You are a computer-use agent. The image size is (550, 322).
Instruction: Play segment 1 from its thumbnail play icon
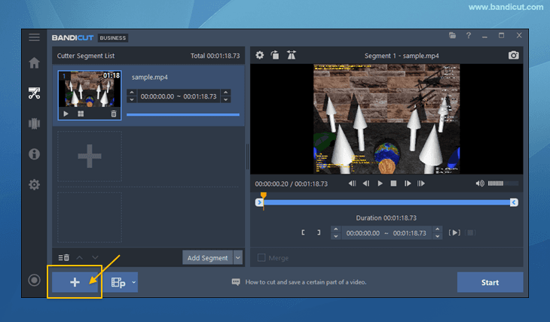click(x=66, y=114)
